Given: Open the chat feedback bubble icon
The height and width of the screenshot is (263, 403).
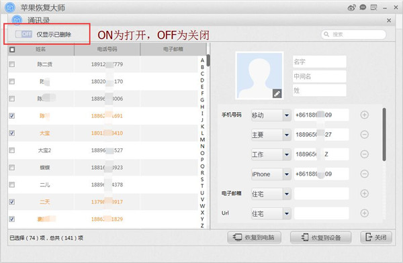Looking at the screenshot, I should tap(363, 7).
